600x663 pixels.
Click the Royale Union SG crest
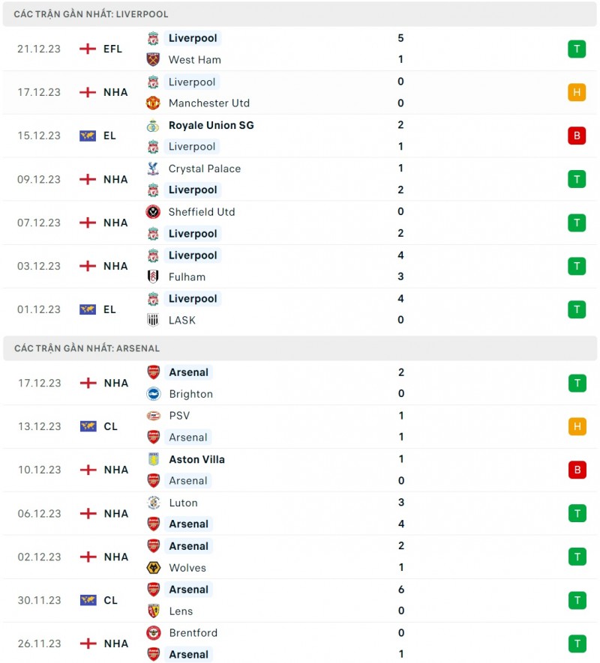(x=153, y=125)
